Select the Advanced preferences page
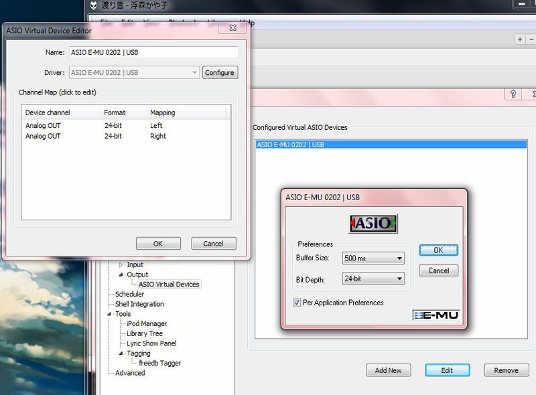 (130, 373)
